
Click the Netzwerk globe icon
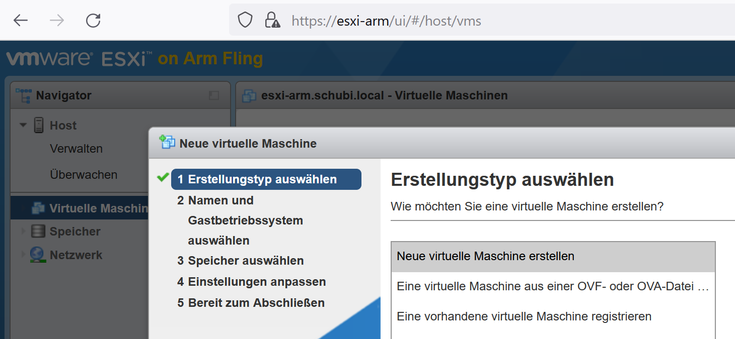[37, 255]
